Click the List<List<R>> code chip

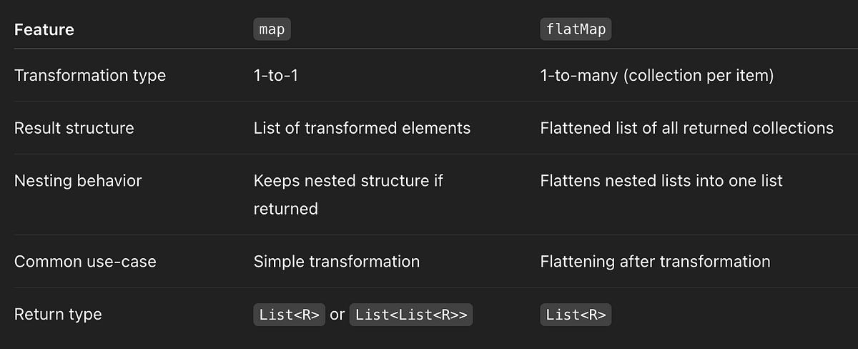point(411,315)
